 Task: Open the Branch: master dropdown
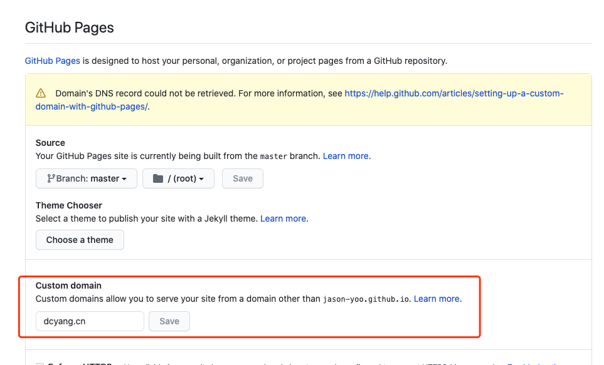pos(87,178)
